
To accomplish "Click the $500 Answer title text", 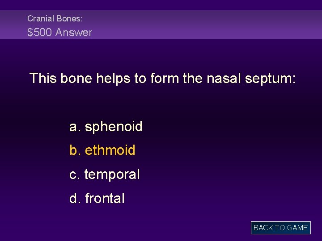I will [60, 33].
